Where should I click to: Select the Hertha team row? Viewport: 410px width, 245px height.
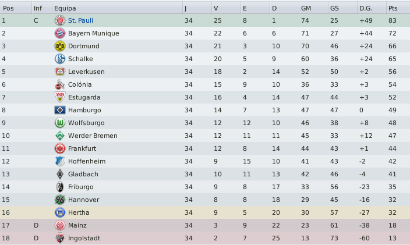tap(205, 212)
